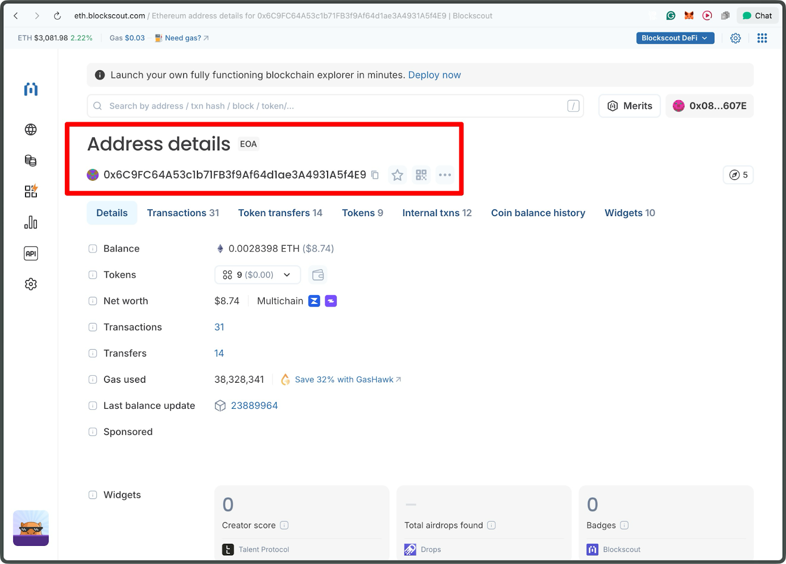Click the DApps lightning icon in sidebar

pyautogui.click(x=30, y=191)
